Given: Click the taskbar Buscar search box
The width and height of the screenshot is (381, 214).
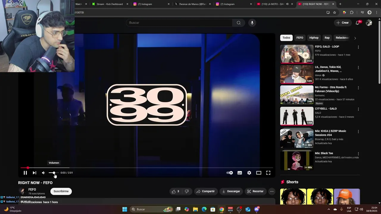Looking at the screenshot, I should [x=152, y=209].
